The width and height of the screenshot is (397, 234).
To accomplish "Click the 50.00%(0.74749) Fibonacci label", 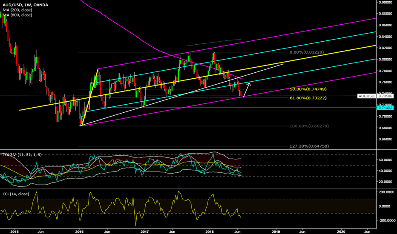I will click(x=308, y=89).
